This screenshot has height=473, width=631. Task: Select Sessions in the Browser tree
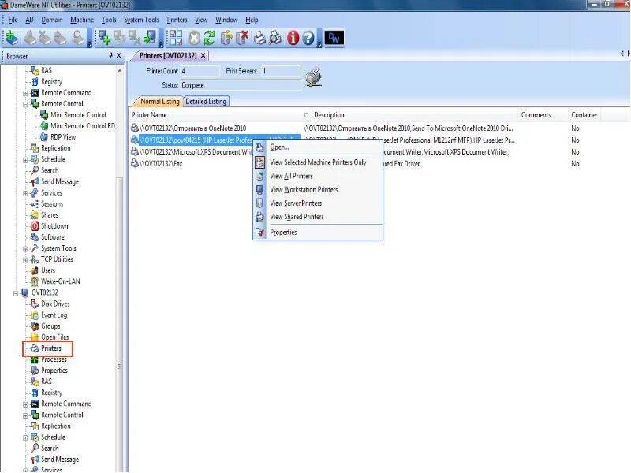52,204
